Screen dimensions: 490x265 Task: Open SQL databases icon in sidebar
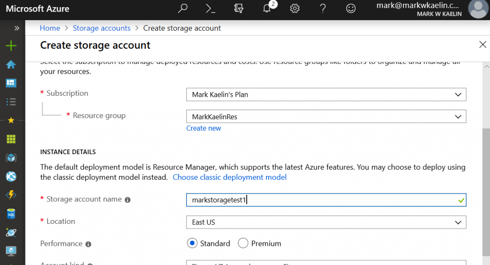11,214
